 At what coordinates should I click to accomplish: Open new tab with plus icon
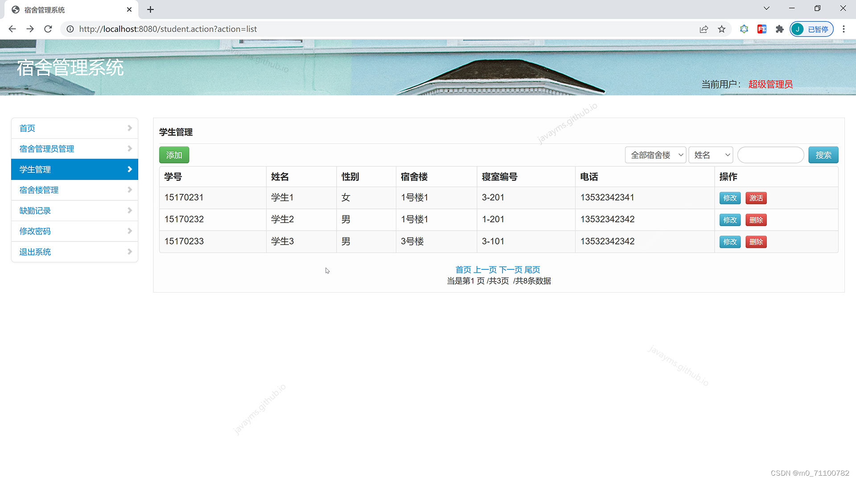(150, 9)
